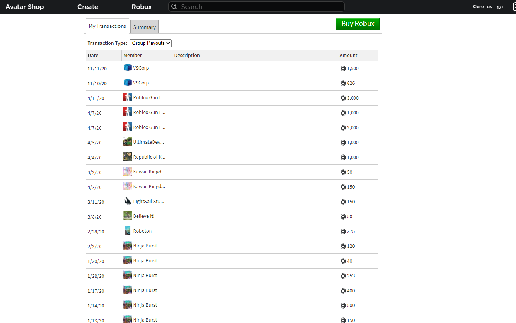Click the Amount column header
Image resolution: width=516 pixels, height=323 pixels.
358,55
